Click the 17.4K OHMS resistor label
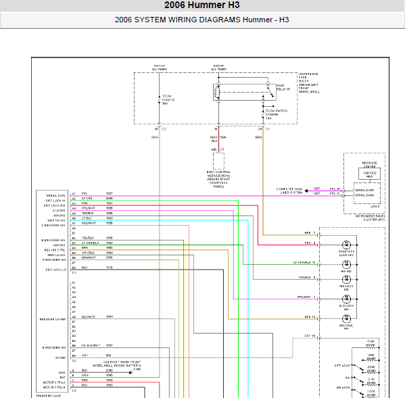Screen dimensions: 405x398 click(x=371, y=343)
